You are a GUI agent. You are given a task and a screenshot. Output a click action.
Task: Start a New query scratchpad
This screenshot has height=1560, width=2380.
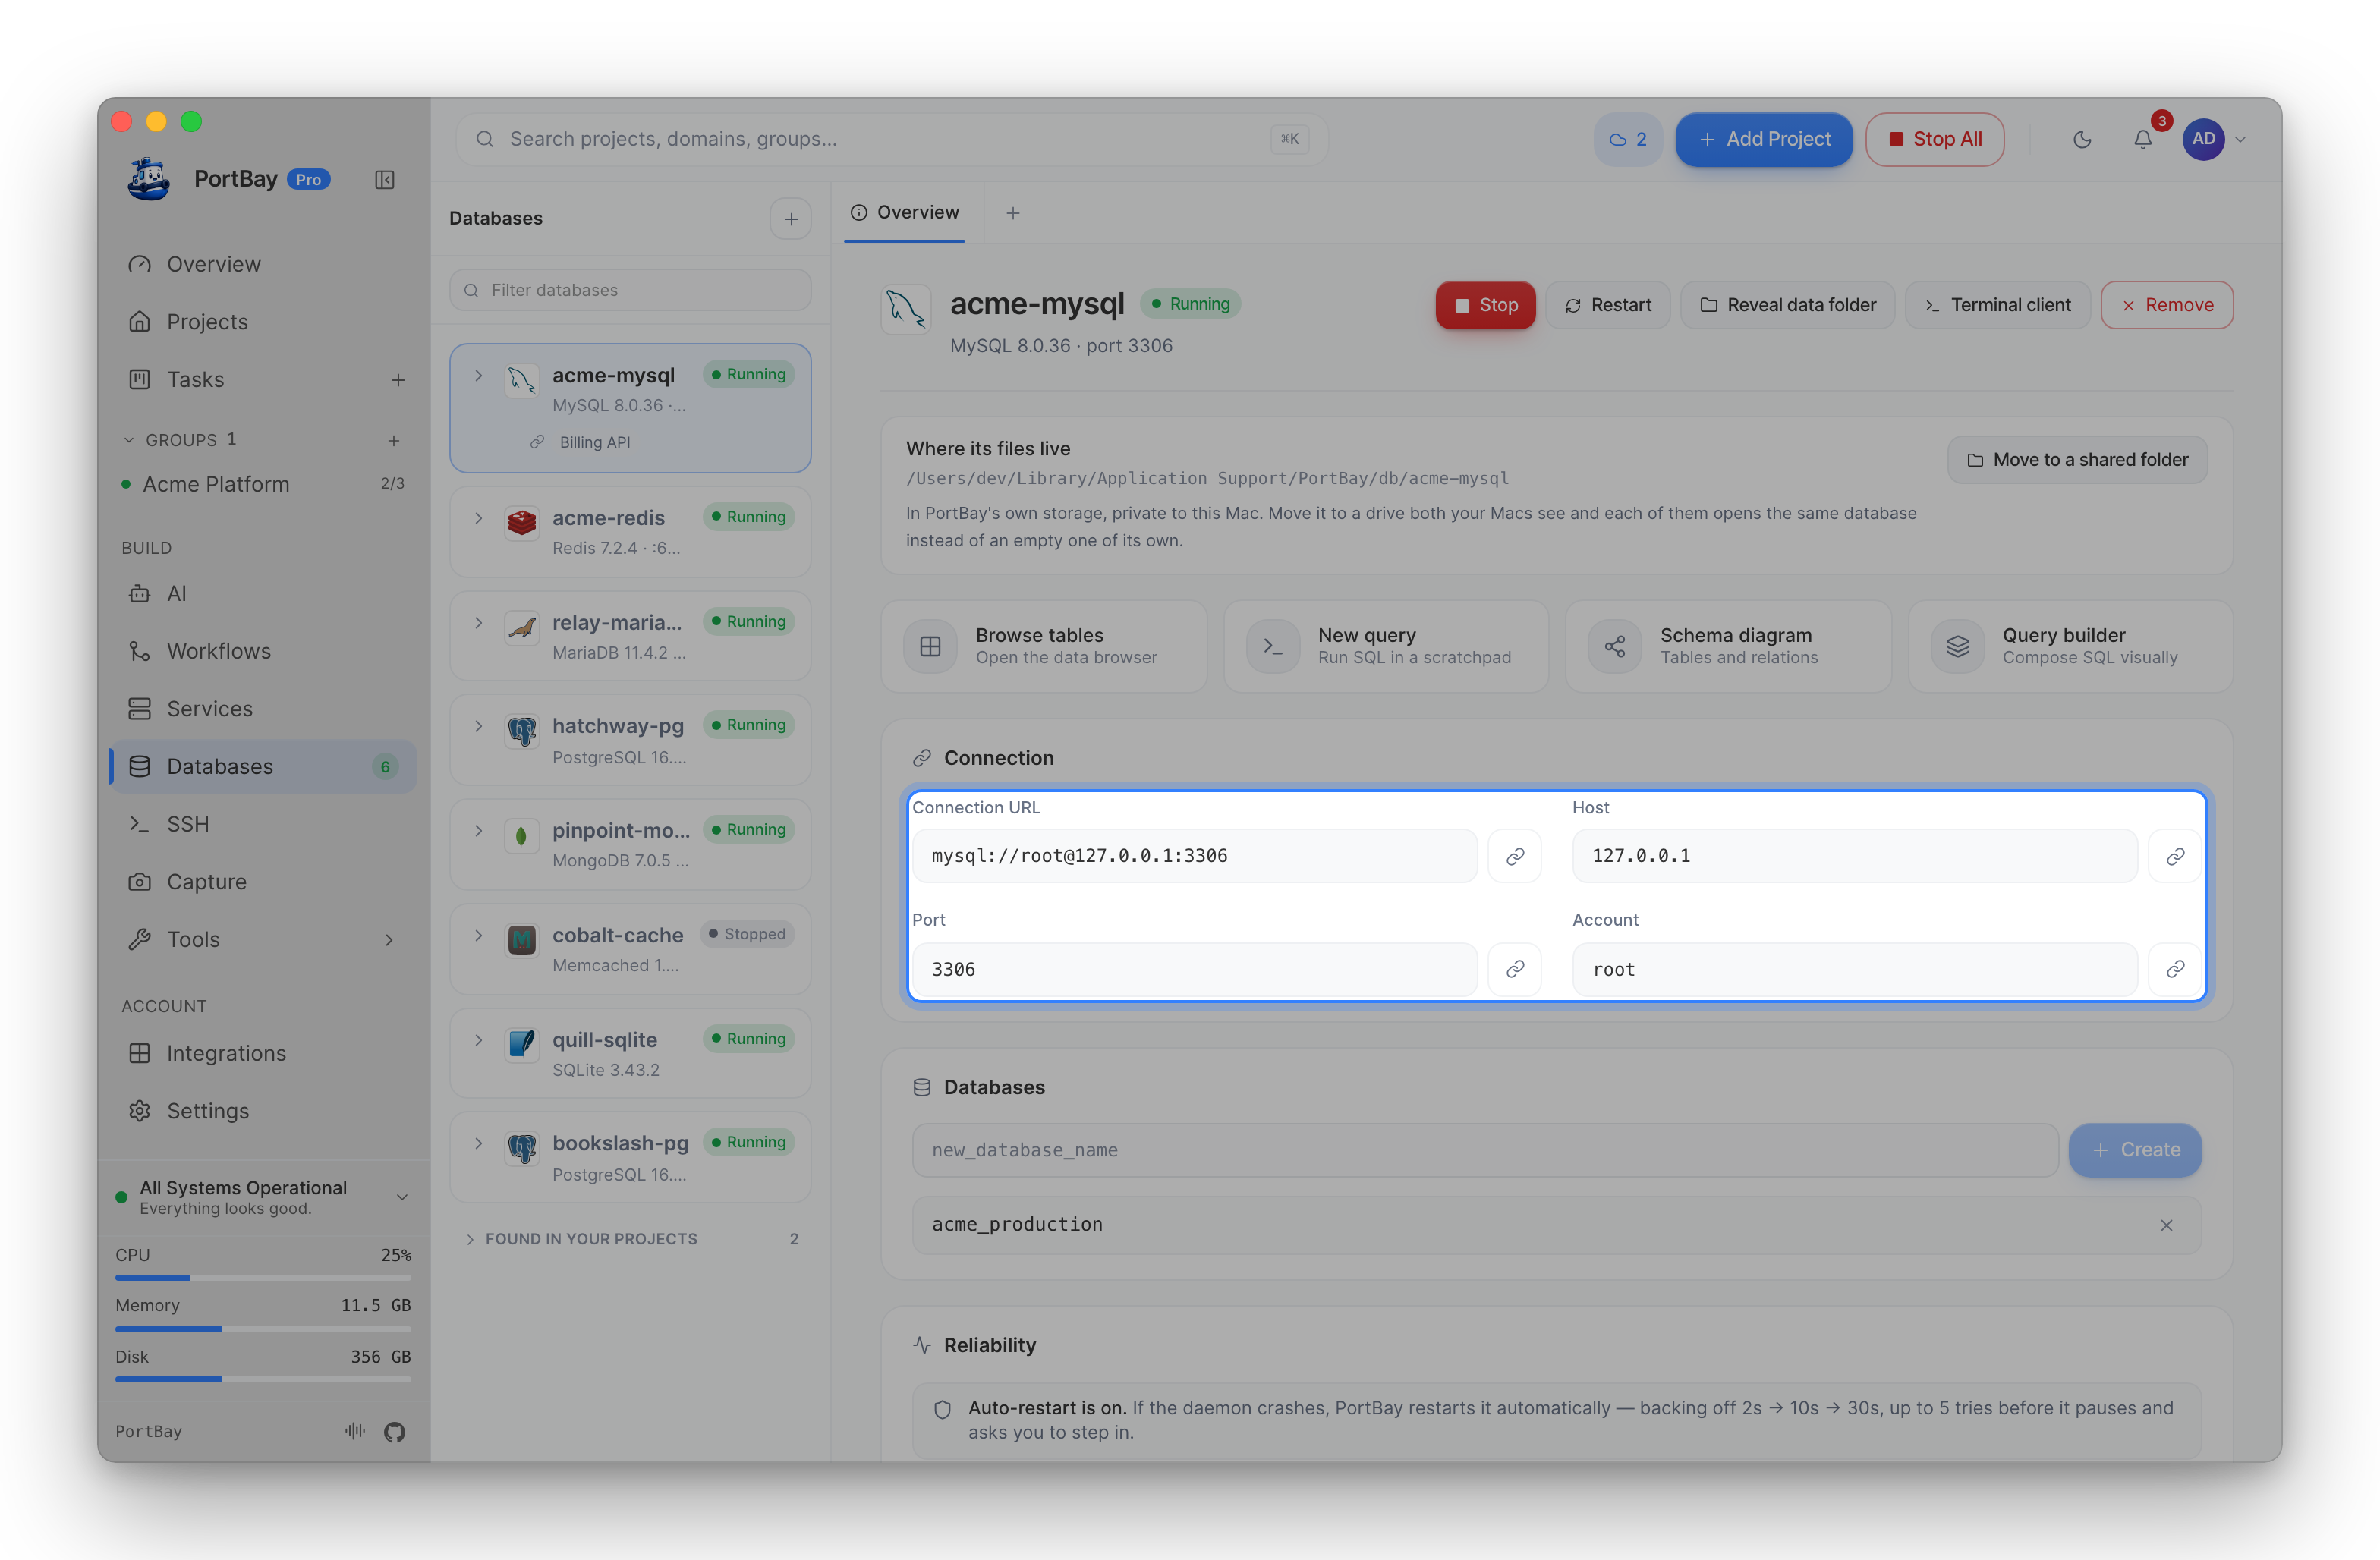point(1386,646)
